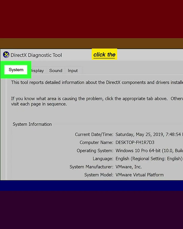Viewport: 183px width, 229px height.
Task: Click the System Model label
Action: pyautogui.click(x=99, y=175)
